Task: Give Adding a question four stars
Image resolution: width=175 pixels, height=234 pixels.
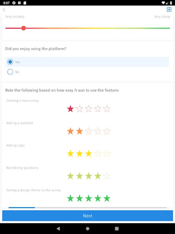Action: tap(98, 131)
